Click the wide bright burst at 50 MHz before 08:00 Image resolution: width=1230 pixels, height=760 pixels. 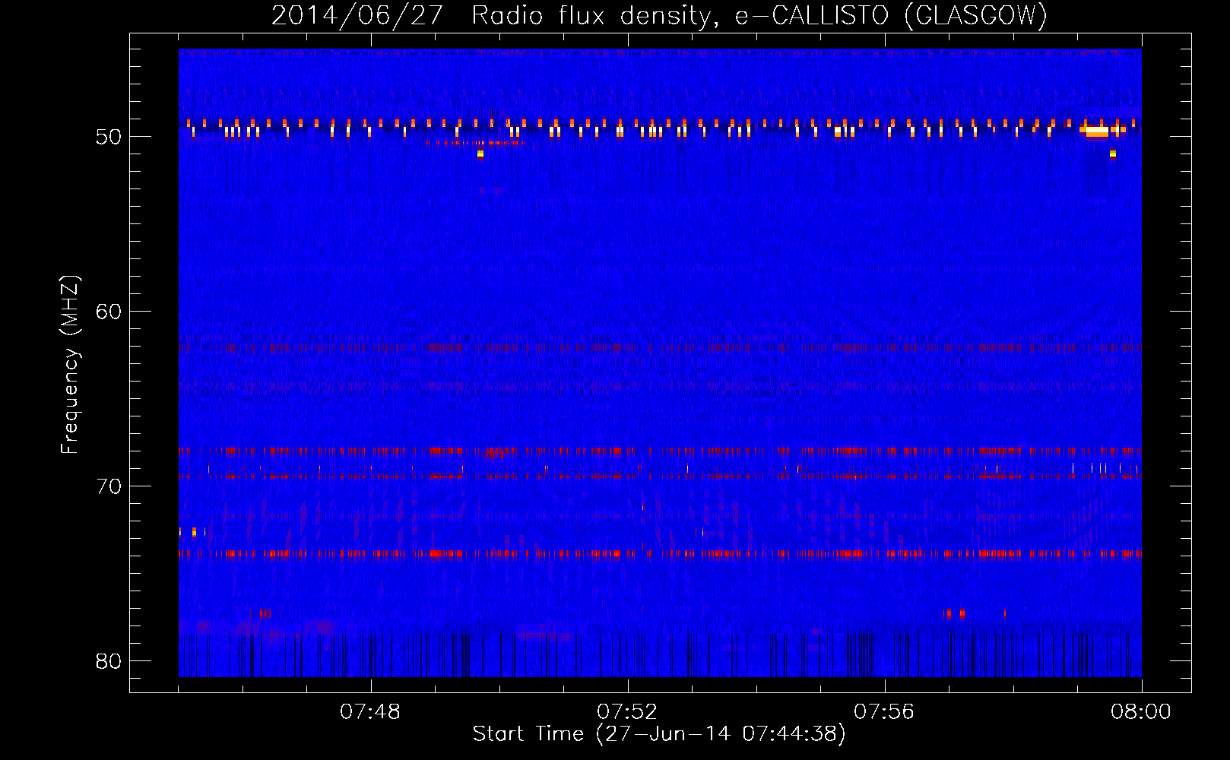click(x=1095, y=131)
